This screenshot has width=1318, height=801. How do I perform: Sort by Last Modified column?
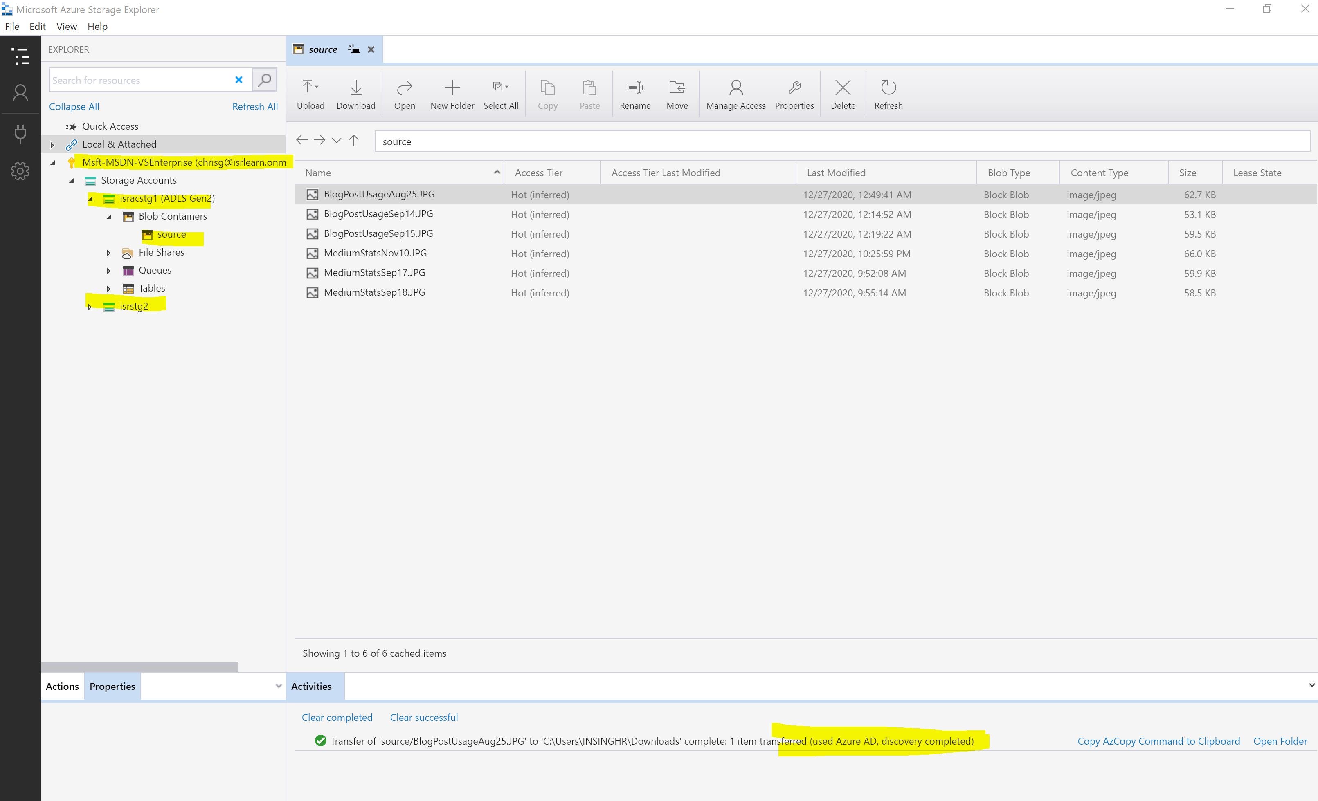coord(886,173)
